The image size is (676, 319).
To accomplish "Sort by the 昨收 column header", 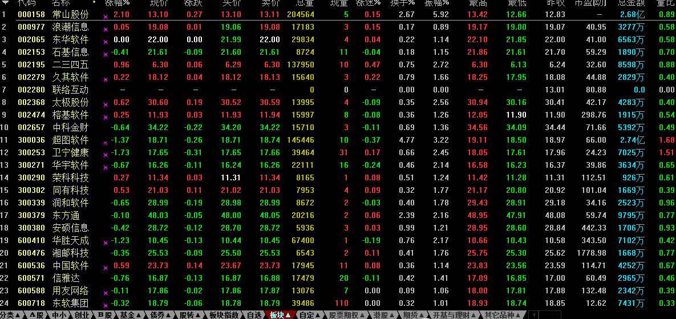I will point(556,3).
